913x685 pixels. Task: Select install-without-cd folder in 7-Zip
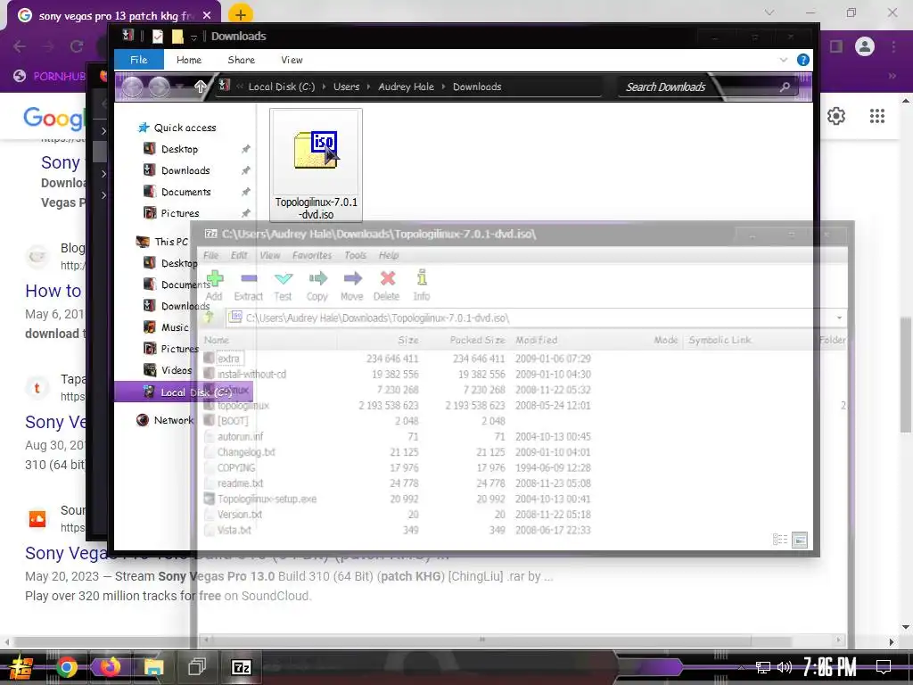[x=251, y=374]
